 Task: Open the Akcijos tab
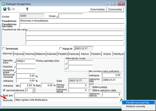tap(107, 54)
